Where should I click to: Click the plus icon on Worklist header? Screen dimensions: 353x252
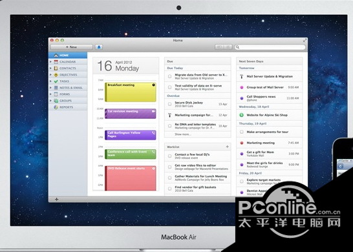point(227,147)
